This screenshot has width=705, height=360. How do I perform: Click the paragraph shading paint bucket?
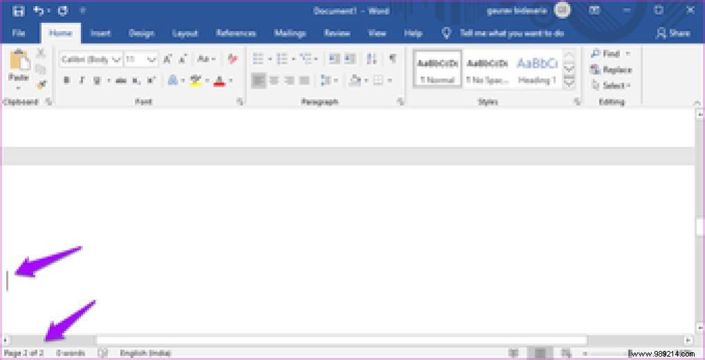pyautogui.click(x=355, y=80)
